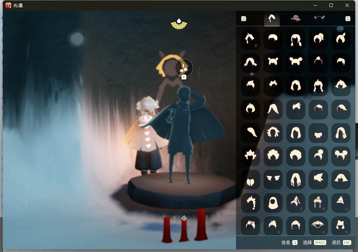Select high bun hairstyle in row six, fourth column
This screenshot has width=358, height=252.
tap(318, 156)
